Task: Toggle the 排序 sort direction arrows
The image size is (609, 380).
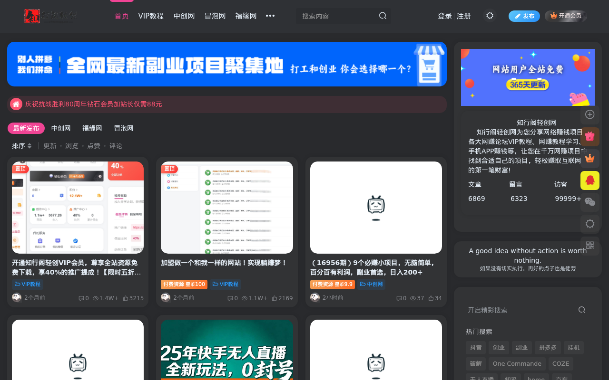Action: [29, 145]
